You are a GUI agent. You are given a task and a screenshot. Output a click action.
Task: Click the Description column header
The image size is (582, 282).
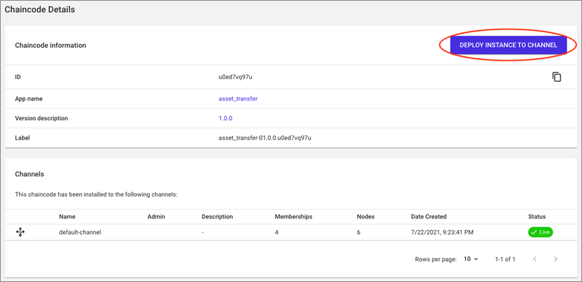click(217, 217)
